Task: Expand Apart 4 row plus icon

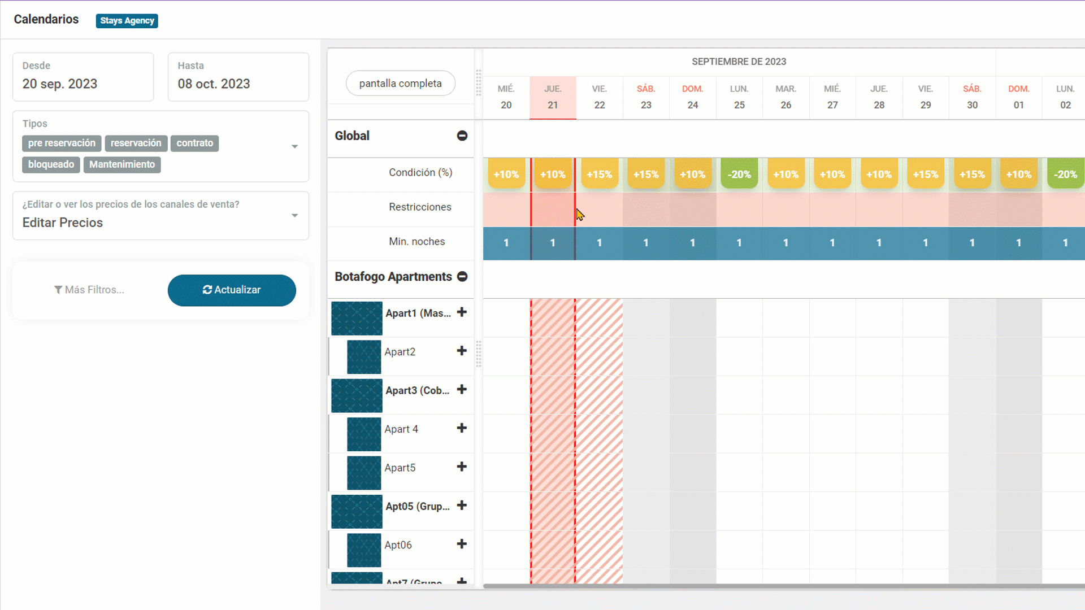Action: [462, 428]
